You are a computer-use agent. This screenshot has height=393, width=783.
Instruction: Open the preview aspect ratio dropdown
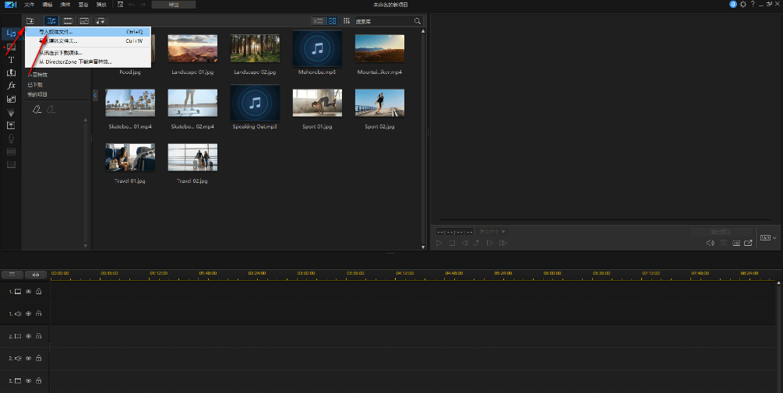768,237
